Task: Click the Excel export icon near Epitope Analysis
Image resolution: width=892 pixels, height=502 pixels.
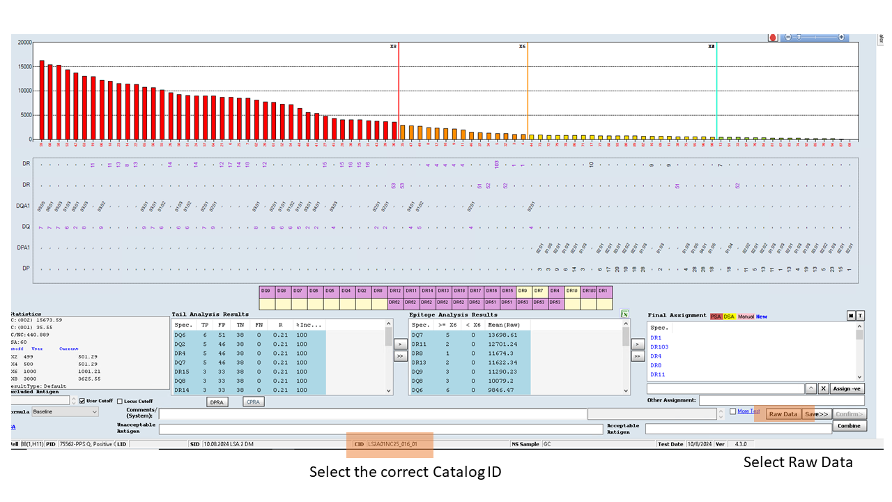Action: [x=625, y=314]
